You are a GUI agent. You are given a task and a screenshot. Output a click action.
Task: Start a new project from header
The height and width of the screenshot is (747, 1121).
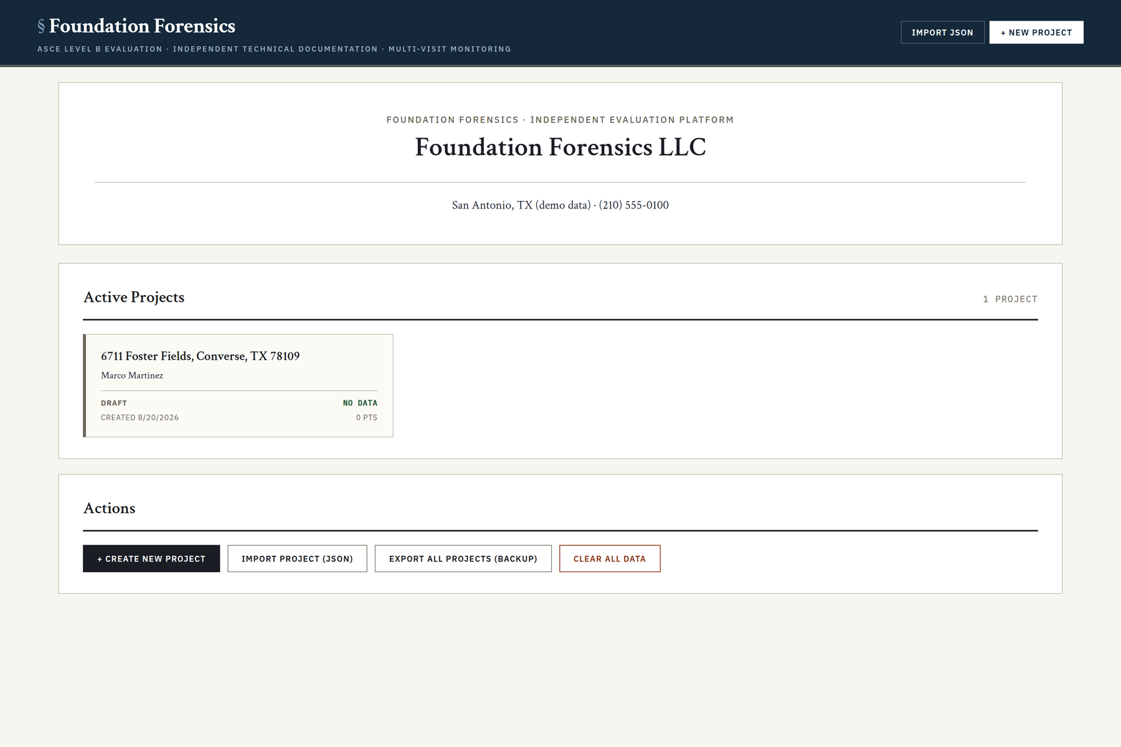(x=1036, y=32)
